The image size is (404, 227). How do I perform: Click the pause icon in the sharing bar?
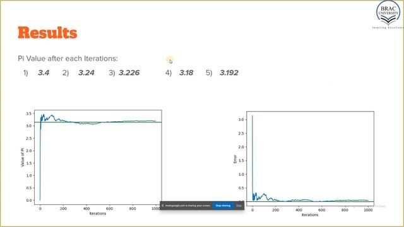(x=163, y=206)
